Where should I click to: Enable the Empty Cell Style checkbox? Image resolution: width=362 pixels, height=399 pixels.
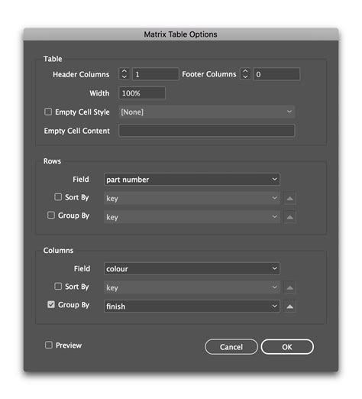[48, 112]
